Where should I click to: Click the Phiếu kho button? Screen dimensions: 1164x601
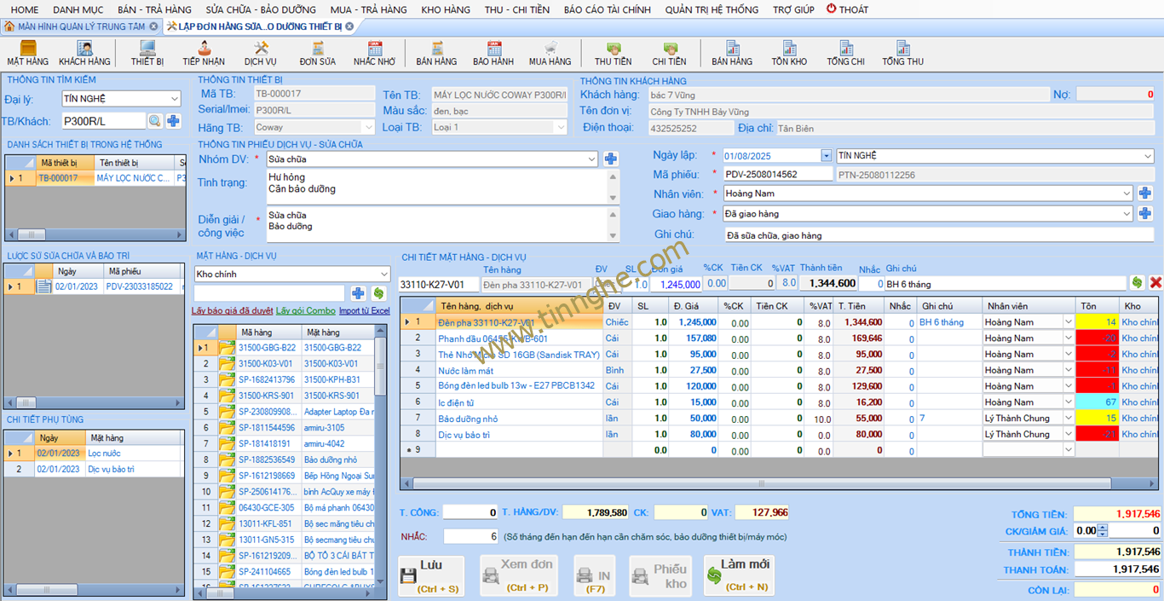660,576
